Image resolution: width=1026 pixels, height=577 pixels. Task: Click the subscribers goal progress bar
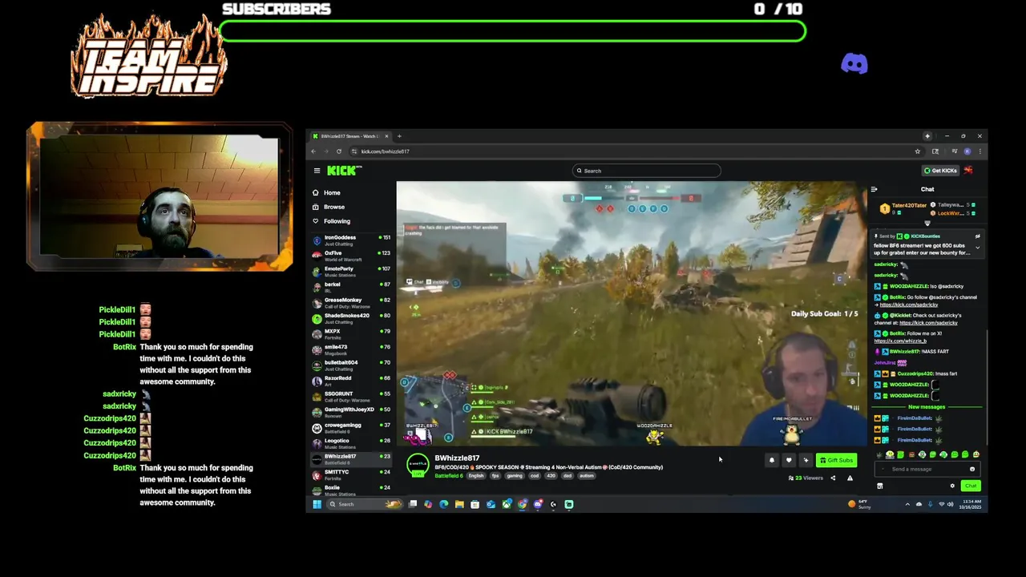coord(511,31)
